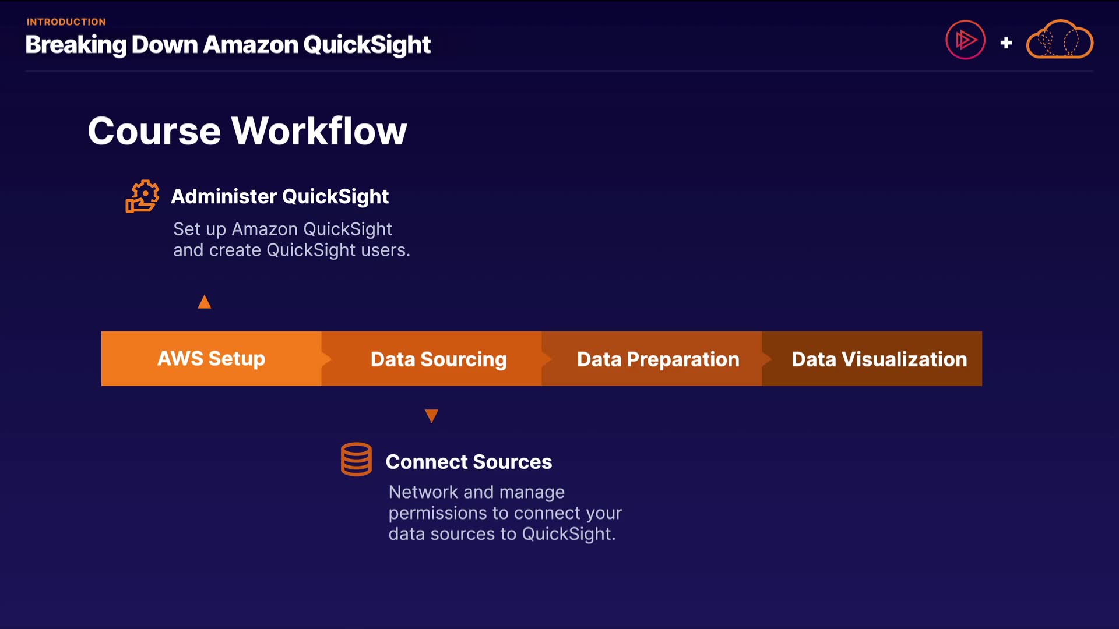The image size is (1119, 629).
Task: Select the Data Sourcing workflow step
Action: tap(438, 359)
